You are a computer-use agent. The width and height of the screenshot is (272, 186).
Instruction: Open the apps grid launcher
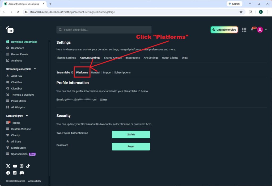pyautogui.click(x=244, y=30)
